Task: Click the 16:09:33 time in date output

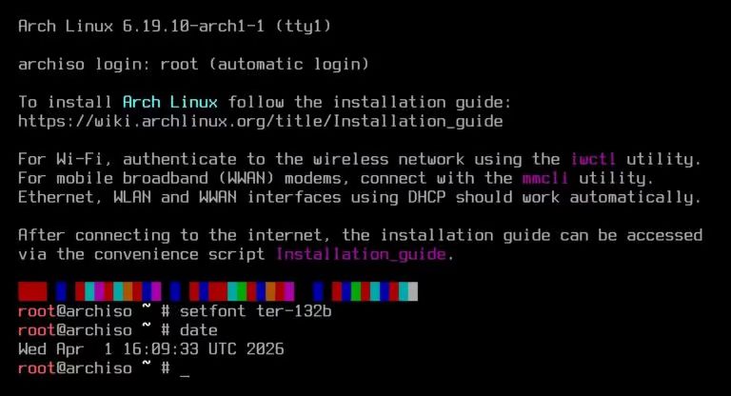Action: pos(161,349)
